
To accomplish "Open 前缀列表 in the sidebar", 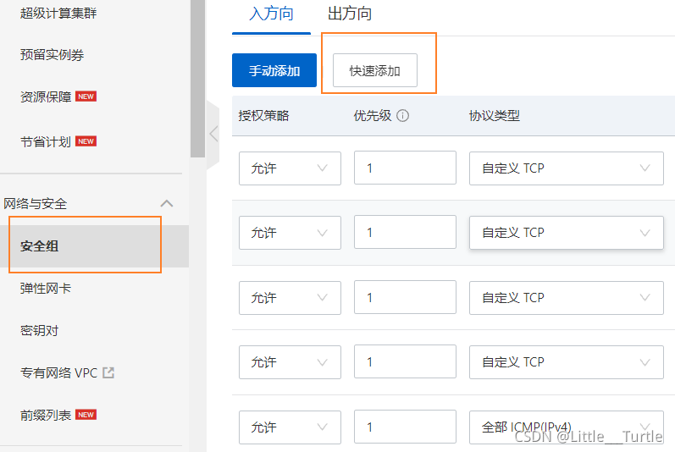I will pyautogui.click(x=46, y=415).
